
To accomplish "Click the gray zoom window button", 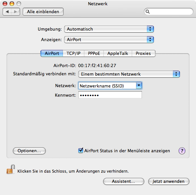I will point(19,4).
